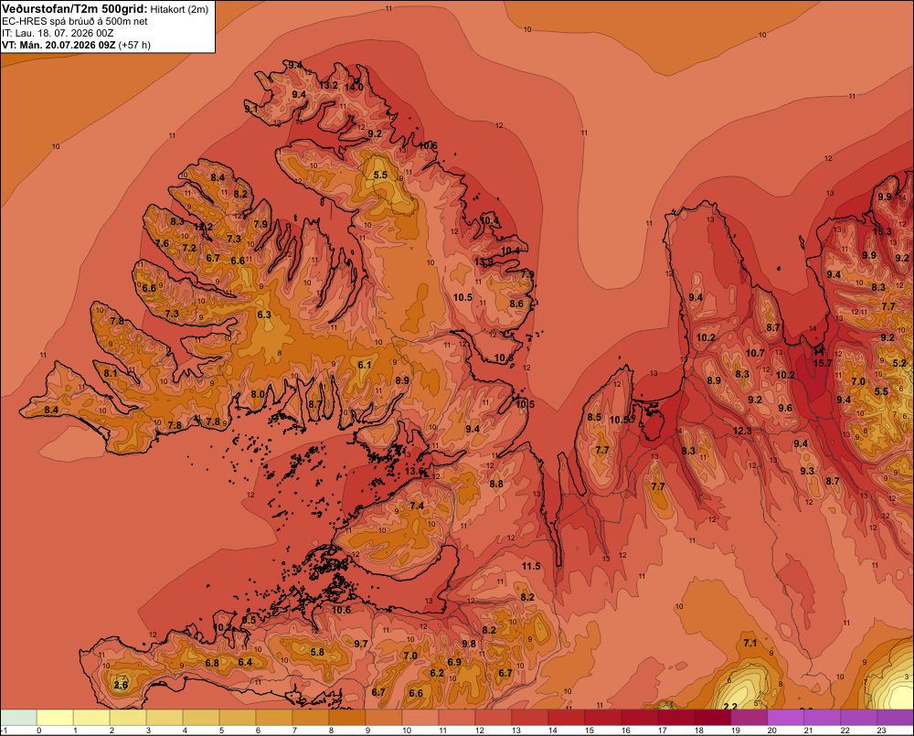Click the '7.4' temperature value on the map

pyautogui.click(x=417, y=506)
